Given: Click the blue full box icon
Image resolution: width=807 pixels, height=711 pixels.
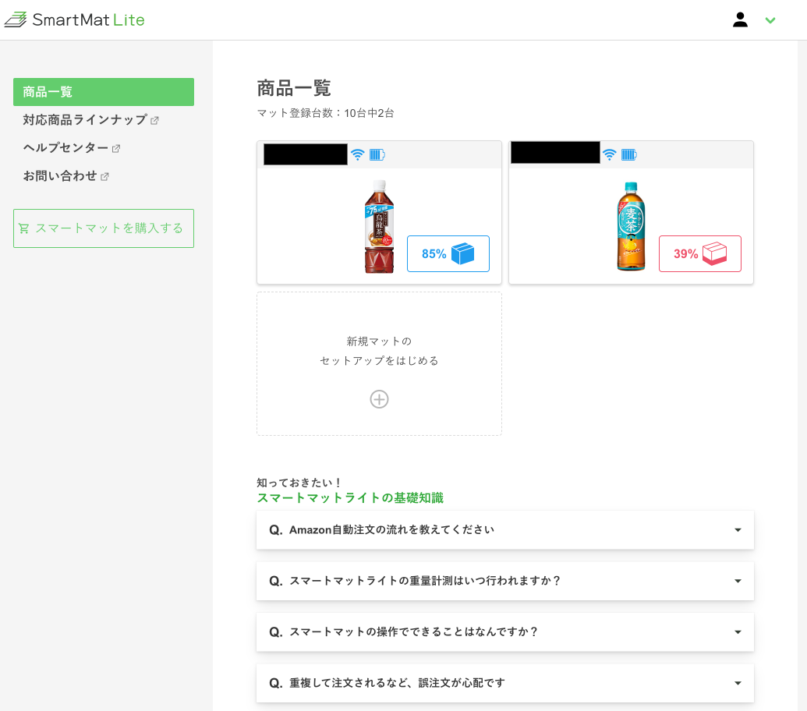Looking at the screenshot, I should tap(462, 253).
